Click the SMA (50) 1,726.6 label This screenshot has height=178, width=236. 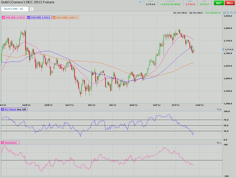(41, 17)
